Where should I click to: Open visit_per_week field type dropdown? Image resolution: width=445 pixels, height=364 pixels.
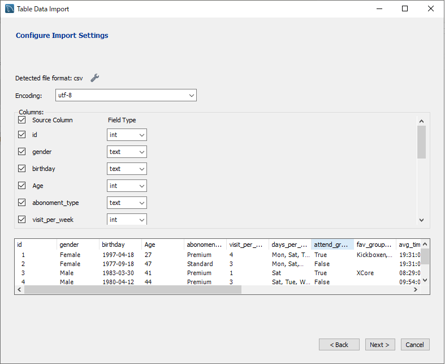click(127, 219)
